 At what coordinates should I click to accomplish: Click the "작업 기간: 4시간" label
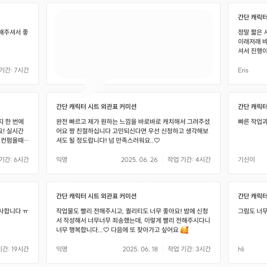click(x=189, y=159)
